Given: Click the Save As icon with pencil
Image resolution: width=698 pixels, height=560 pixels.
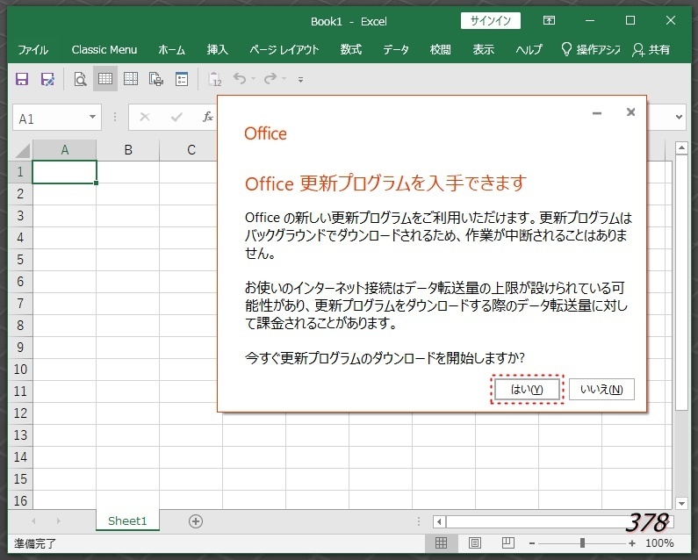Looking at the screenshot, I should pos(47,79).
